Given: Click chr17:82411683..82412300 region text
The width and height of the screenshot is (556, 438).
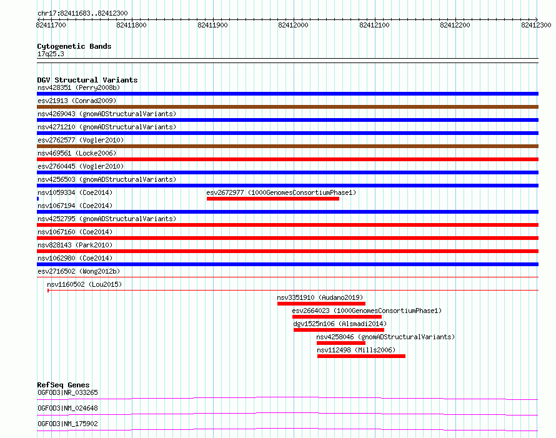Looking at the screenshot, I should 82,13.
